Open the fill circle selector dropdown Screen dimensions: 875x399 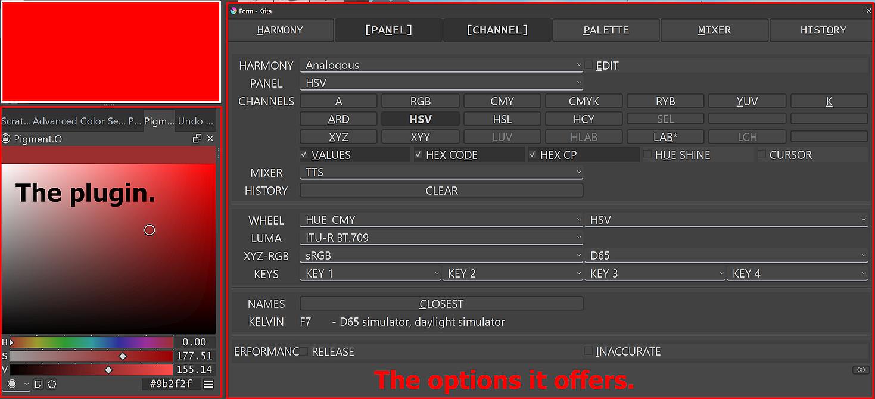point(16,384)
